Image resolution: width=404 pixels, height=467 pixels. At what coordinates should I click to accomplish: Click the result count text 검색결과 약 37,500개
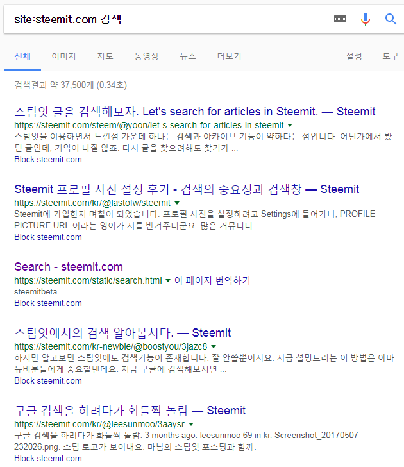pos(71,85)
